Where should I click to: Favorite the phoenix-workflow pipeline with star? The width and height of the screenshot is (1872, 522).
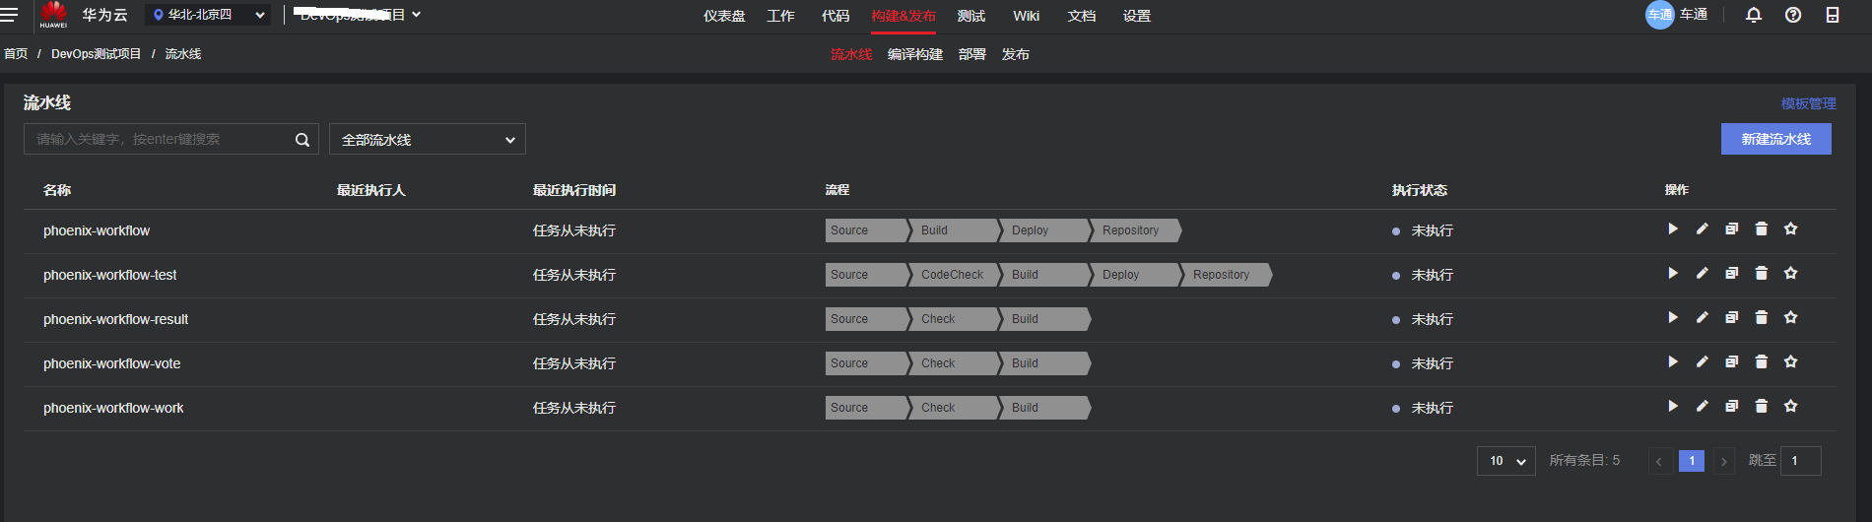point(1790,228)
